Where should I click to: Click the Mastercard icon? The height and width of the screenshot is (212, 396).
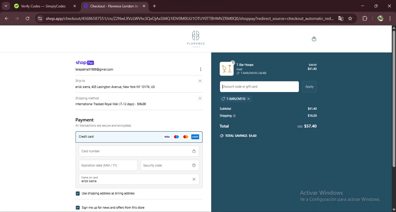tap(186, 137)
